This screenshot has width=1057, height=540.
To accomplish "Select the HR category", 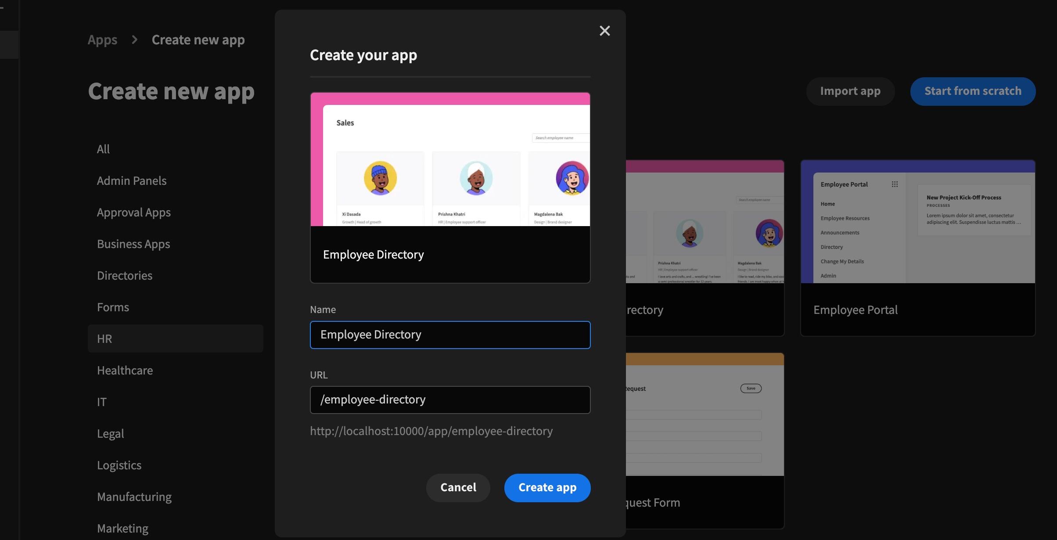I will tap(104, 339).
